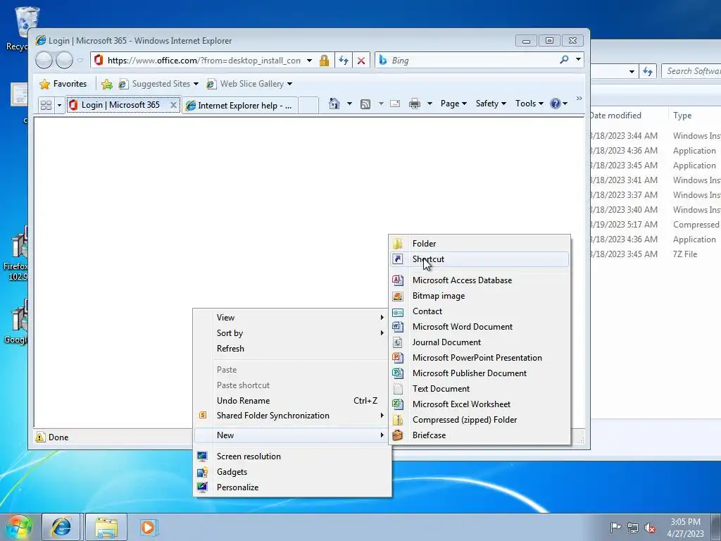This screenshot has height=541, width=721.
Task: Select Shortcut in the New submenu
Action: click(x=479, y=259)
